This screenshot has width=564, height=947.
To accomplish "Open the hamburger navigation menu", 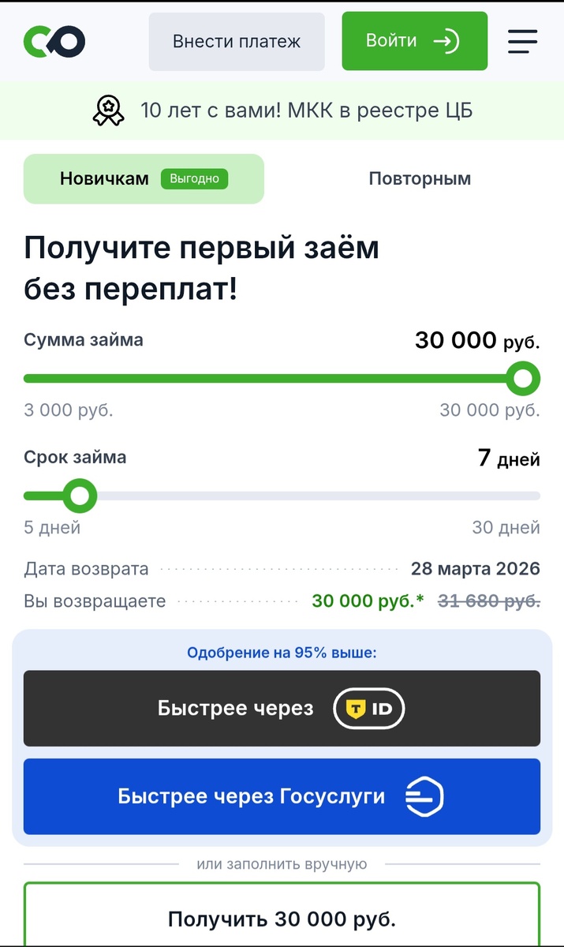I will click(522, 43).
